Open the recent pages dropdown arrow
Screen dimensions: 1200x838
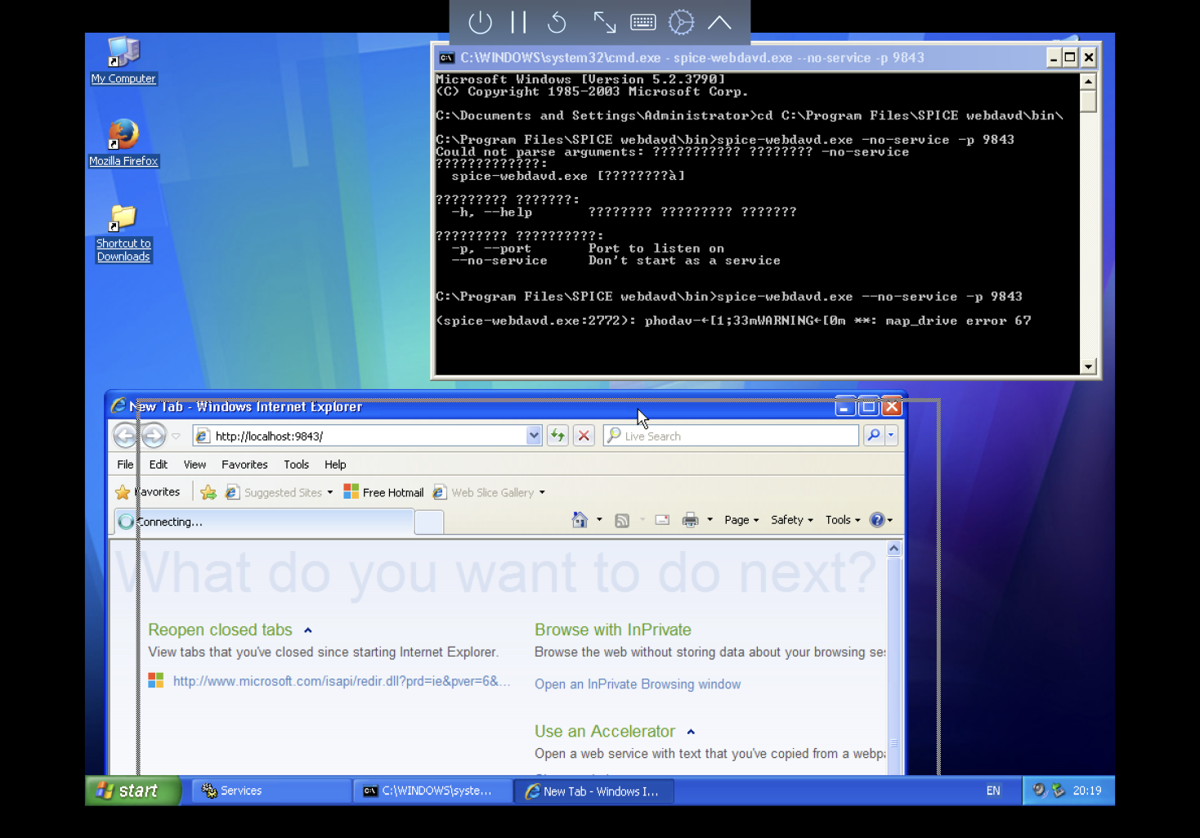(176, 436)
